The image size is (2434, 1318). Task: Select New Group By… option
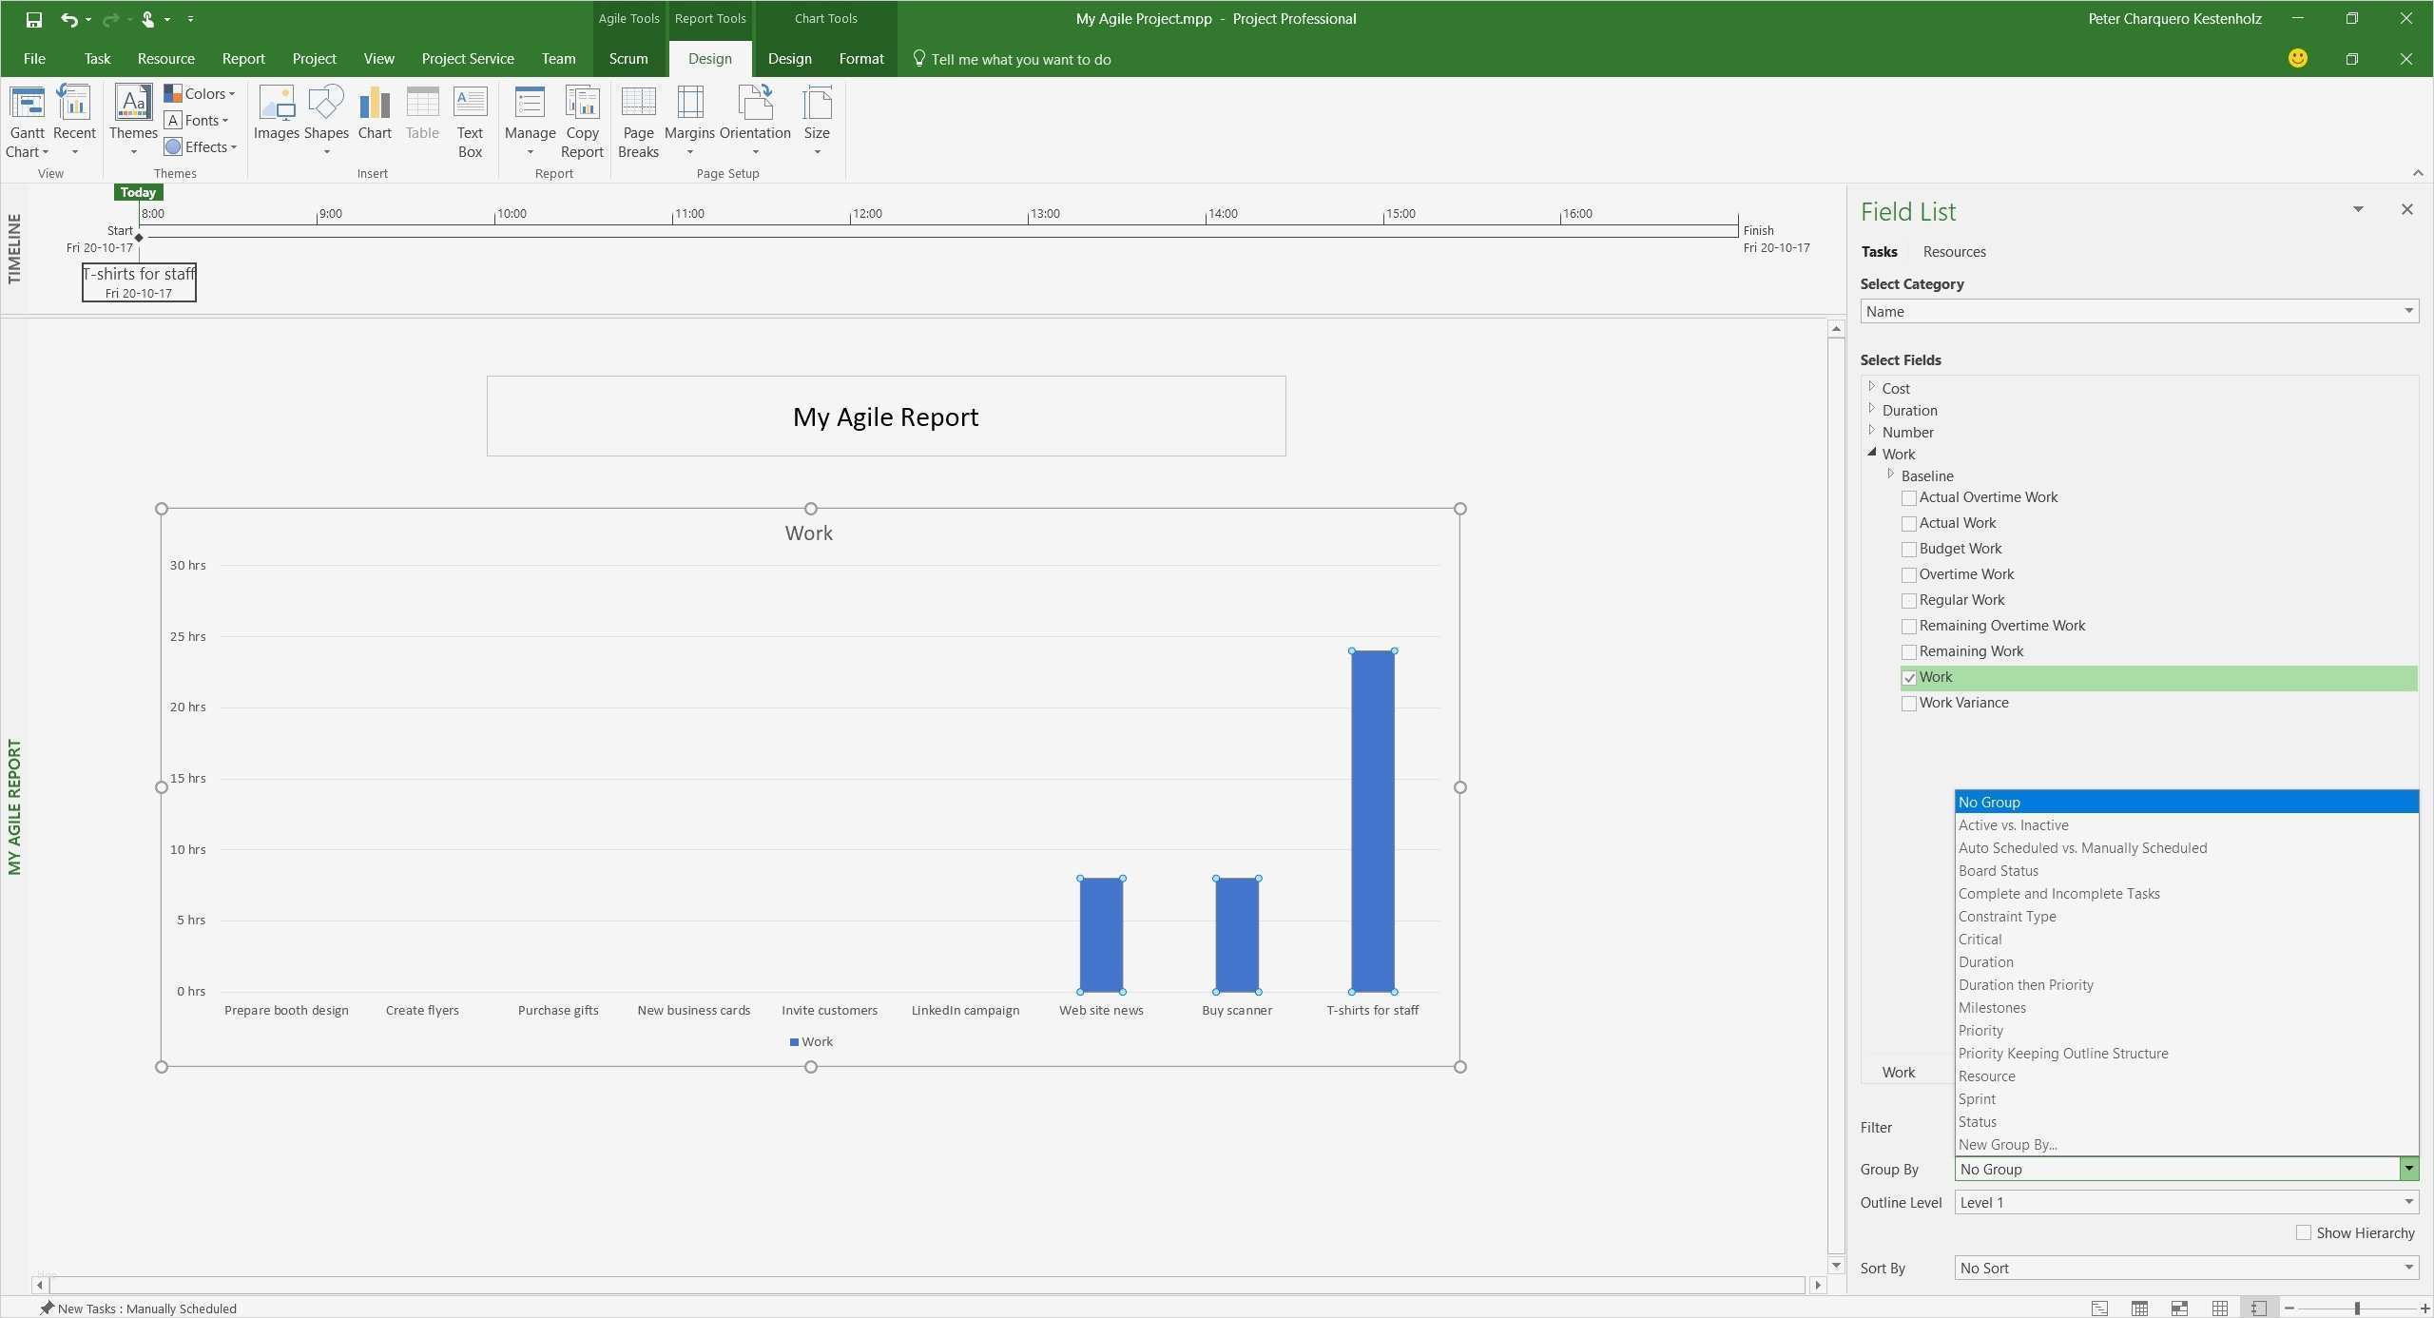click(x=2007, y=1145)
